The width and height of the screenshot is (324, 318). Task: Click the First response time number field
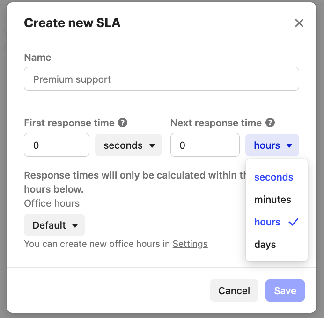coord(57,145)
